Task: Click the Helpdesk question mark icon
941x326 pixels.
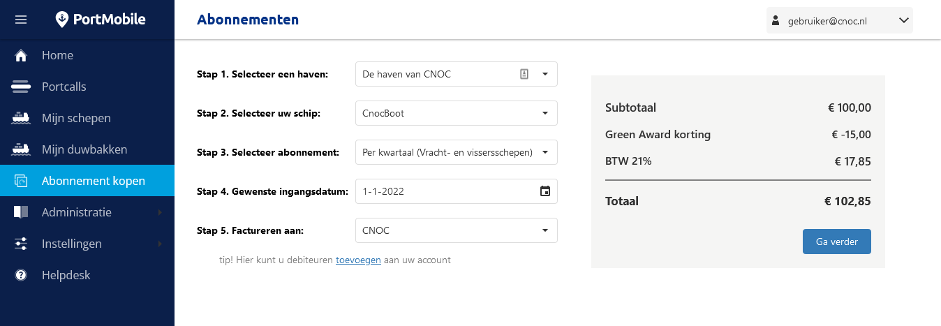Action: tap(21, 276)
